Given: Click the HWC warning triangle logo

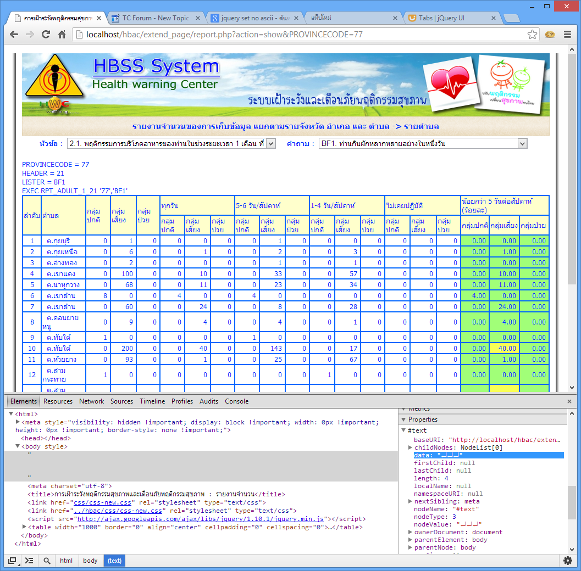Looking at the screenshot, I should (x=55, y=85).
